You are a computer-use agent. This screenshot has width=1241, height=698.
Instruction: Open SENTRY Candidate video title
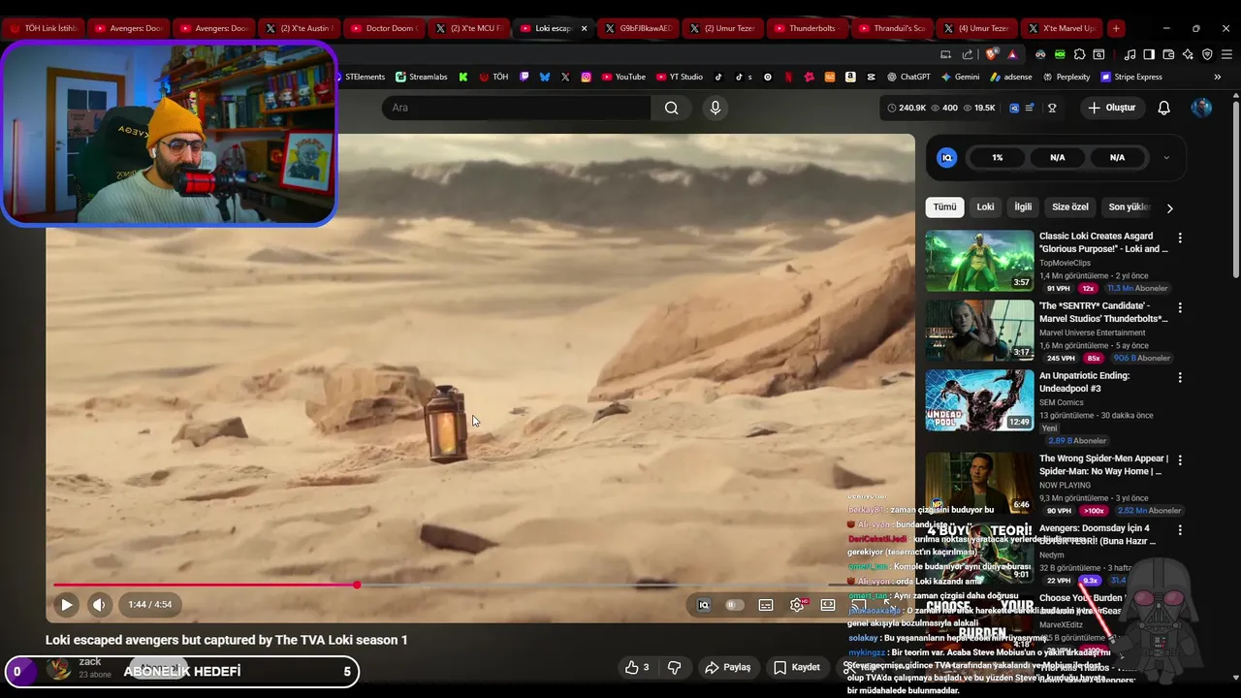coord(1103,312)
